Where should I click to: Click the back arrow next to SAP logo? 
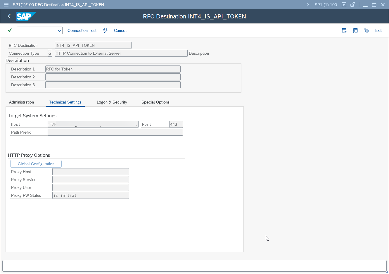click(x=9, y=16)
